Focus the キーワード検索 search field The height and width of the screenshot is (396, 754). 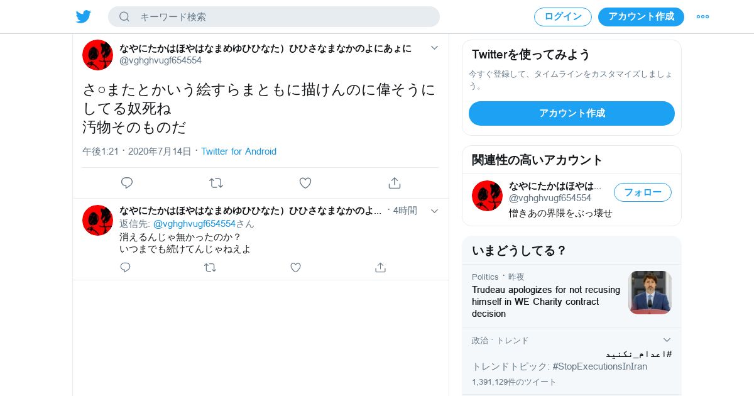(274, 17)
